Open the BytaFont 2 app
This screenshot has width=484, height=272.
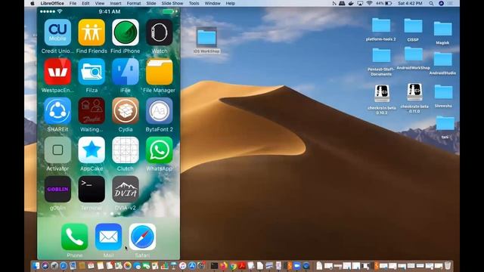tap(160, 111)
